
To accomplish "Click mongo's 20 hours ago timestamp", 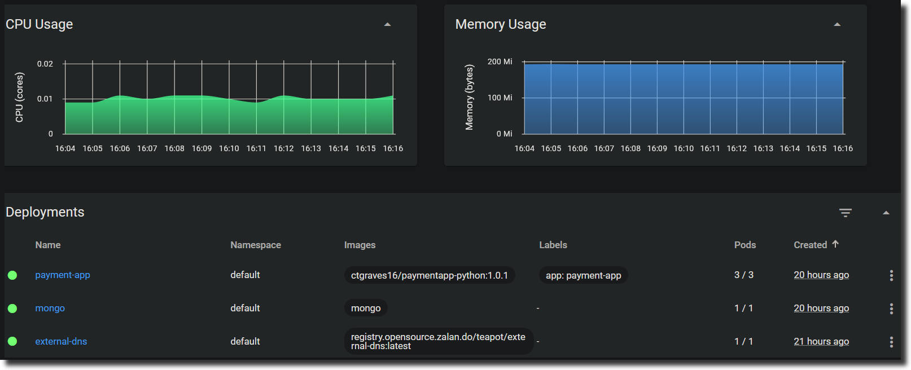I will click(x=821, y=308).
